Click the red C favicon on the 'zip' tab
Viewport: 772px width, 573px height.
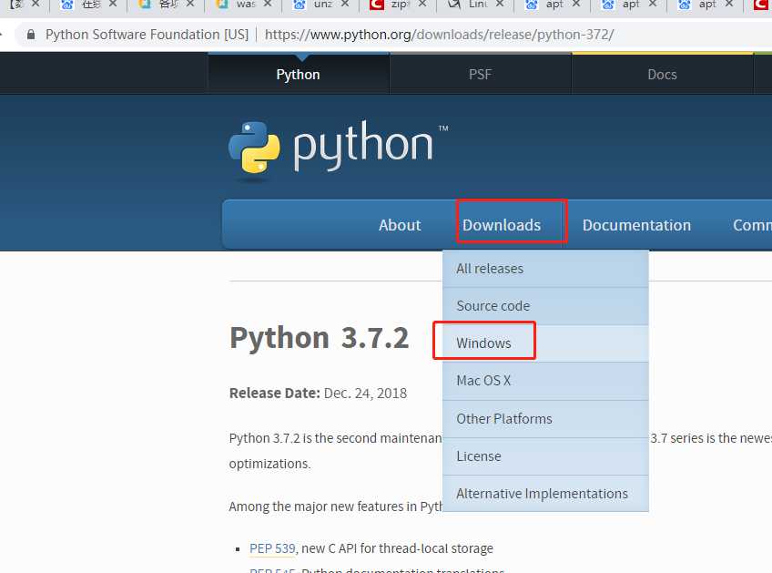(377, 5)
